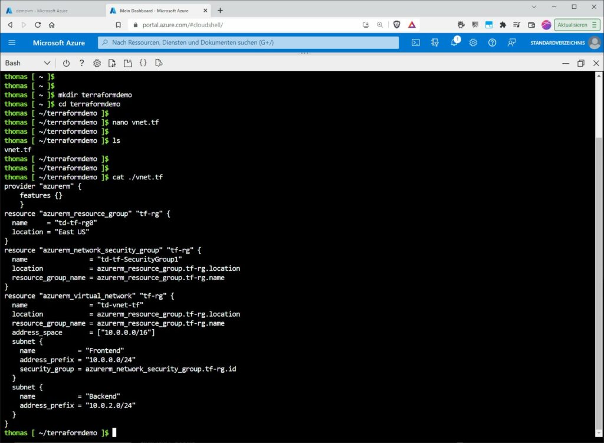Click the Aktualisieren update button
604x443 pixels.
coord(577,25)
